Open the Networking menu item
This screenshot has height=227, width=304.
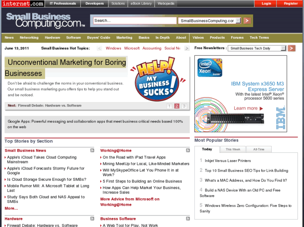click(x=29, y=37)
